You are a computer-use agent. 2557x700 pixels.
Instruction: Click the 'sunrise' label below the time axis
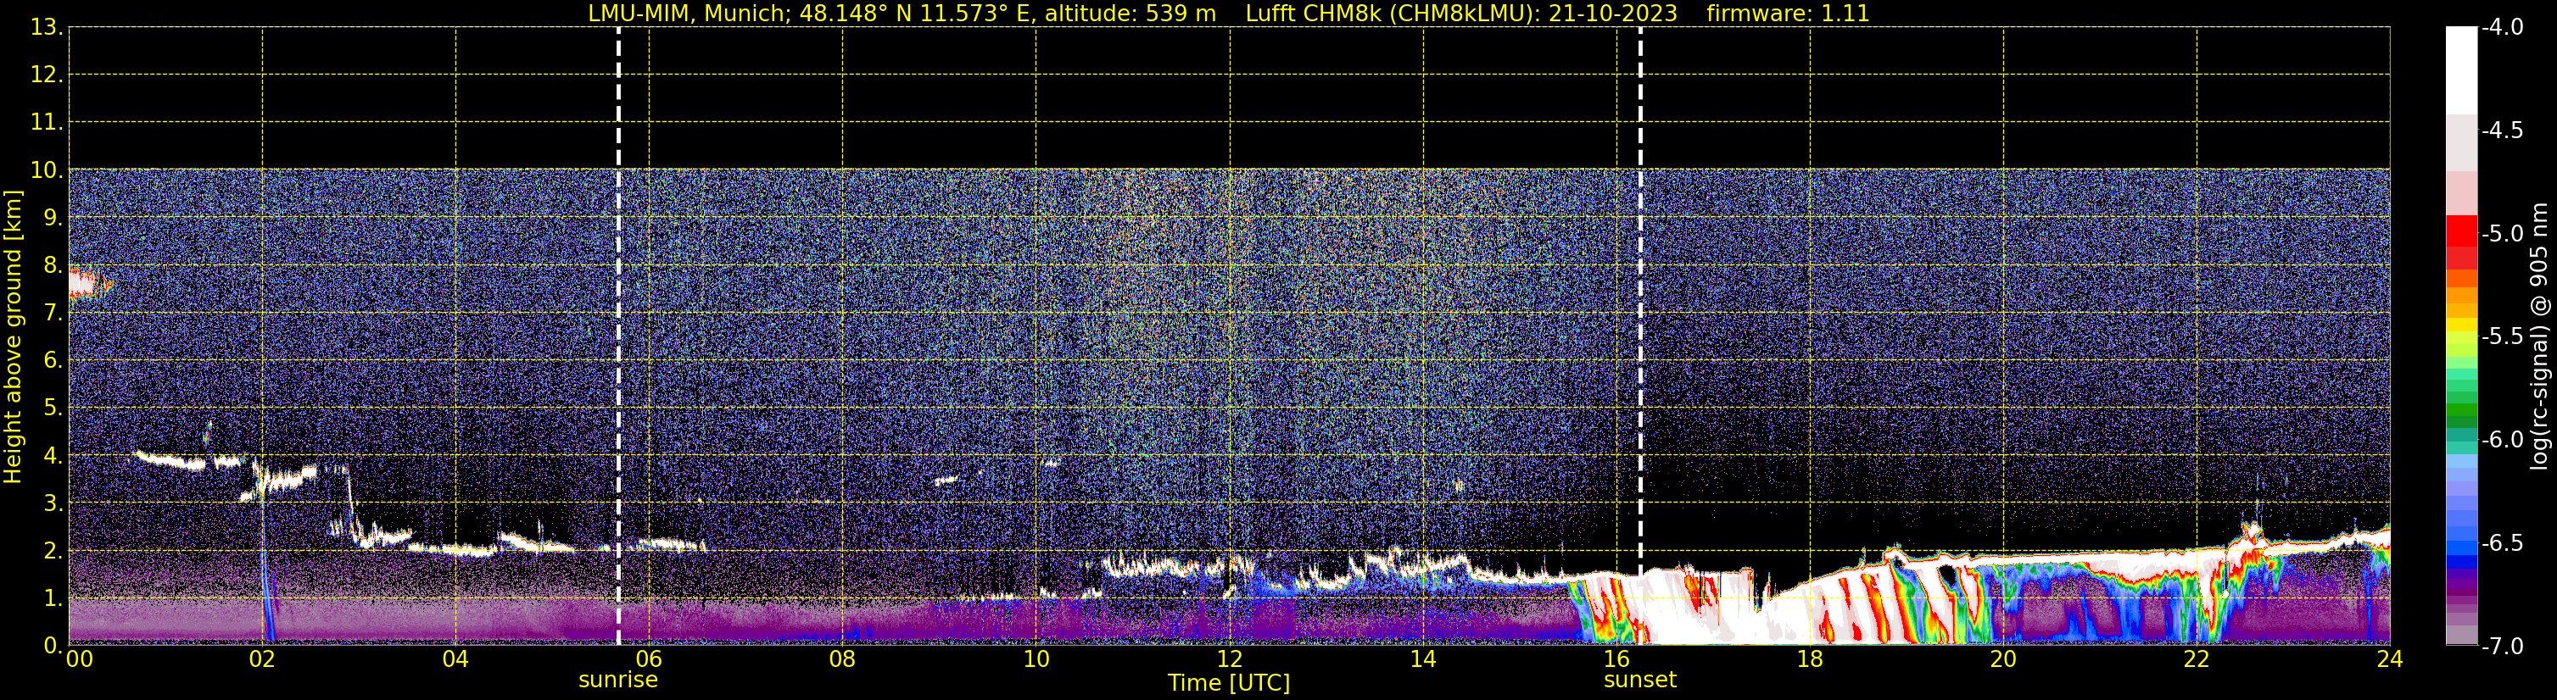click(x=617, y=681)
